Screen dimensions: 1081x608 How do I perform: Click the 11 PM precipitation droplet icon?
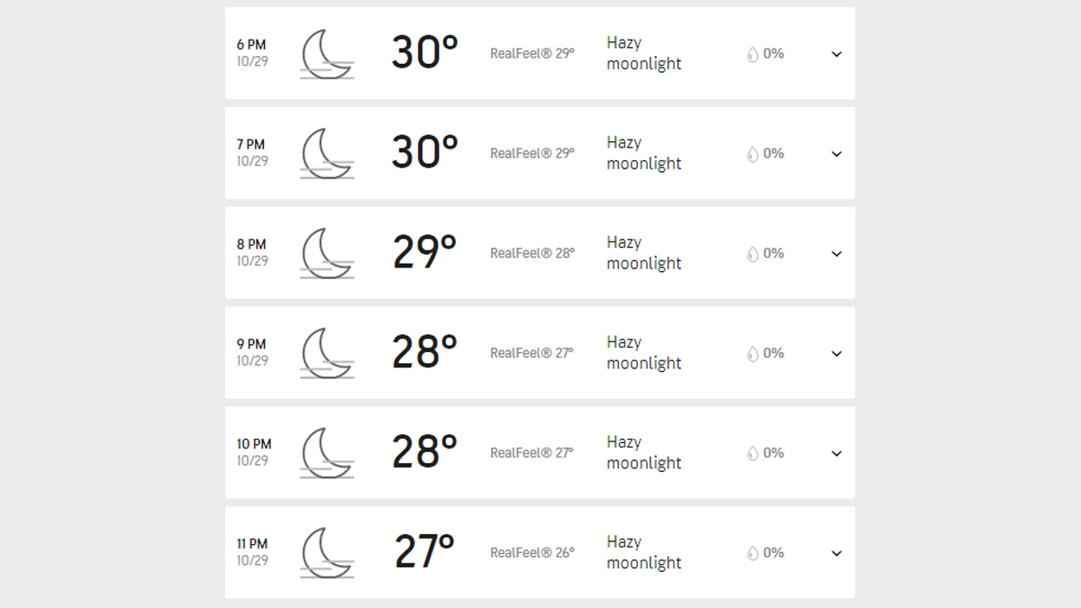point(752,554)
